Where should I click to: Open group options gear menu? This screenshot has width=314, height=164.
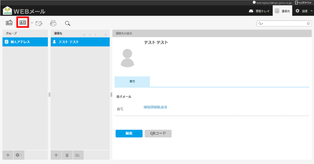19,155
